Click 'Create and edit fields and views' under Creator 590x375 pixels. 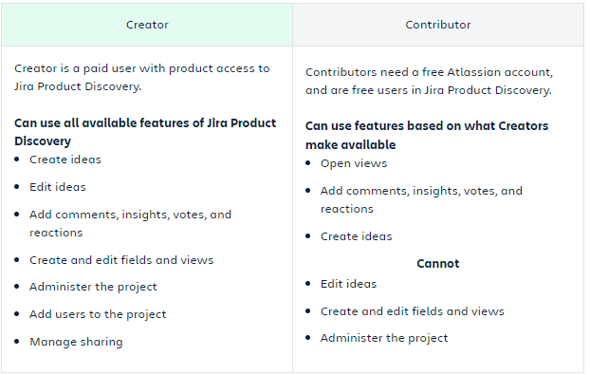click(121, 260)
